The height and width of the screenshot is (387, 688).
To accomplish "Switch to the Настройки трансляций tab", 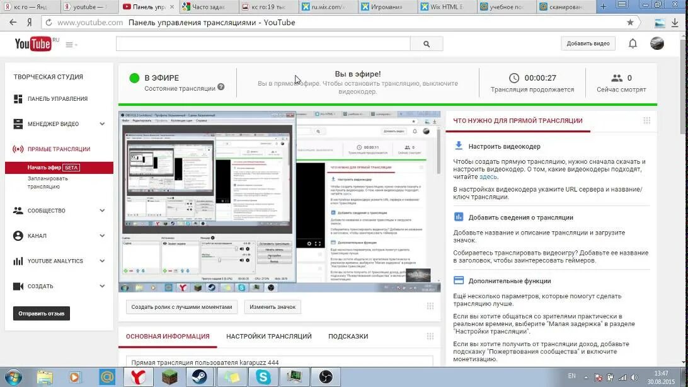I will click(x=269, y=336).
